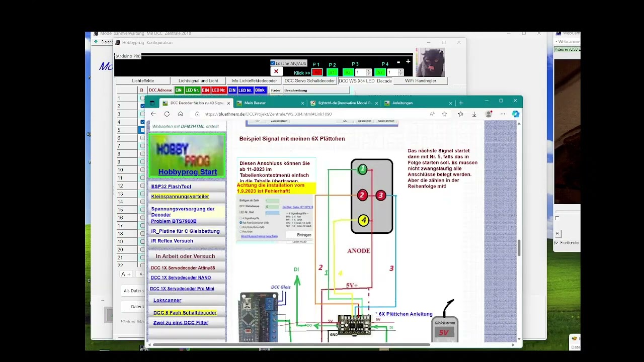
Task: Open a new browser tab with plus icon
Action: pos(461,103)
